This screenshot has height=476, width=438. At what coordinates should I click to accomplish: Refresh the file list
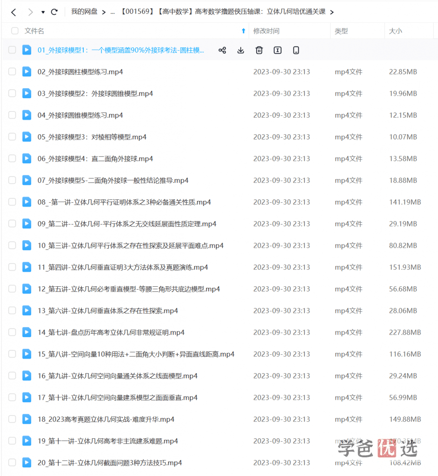click(x=54, y=12)
